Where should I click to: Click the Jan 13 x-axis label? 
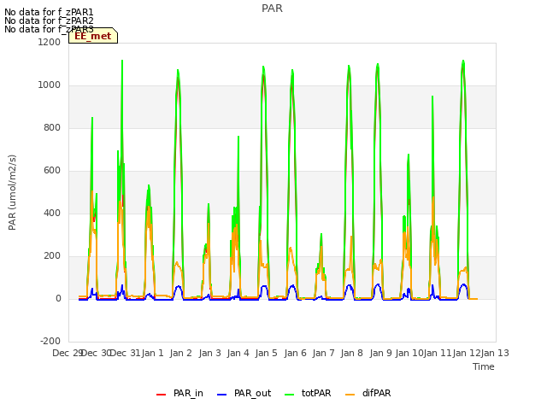[x=495, y=353]
